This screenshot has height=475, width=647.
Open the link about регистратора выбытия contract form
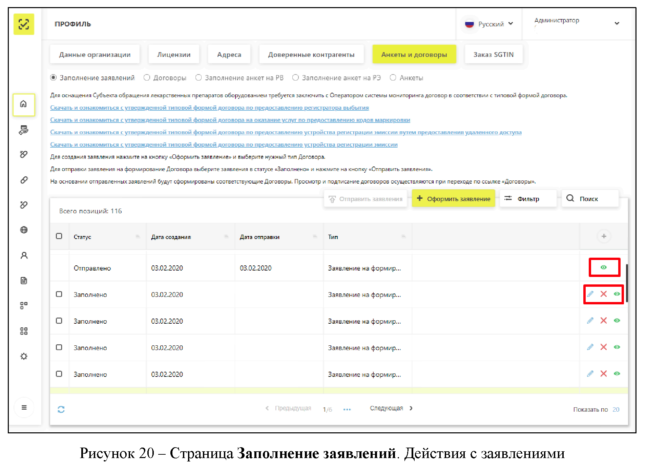[x=209, y=107]
